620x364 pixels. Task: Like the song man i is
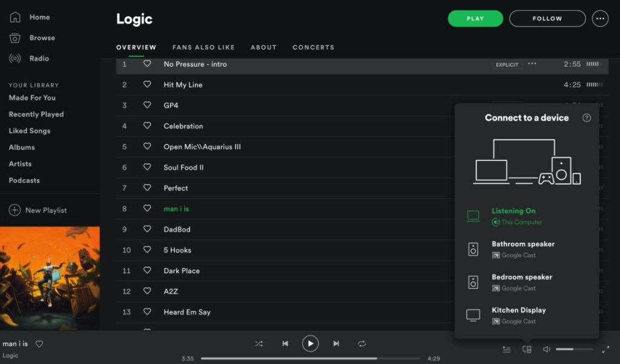coord(147,208)
